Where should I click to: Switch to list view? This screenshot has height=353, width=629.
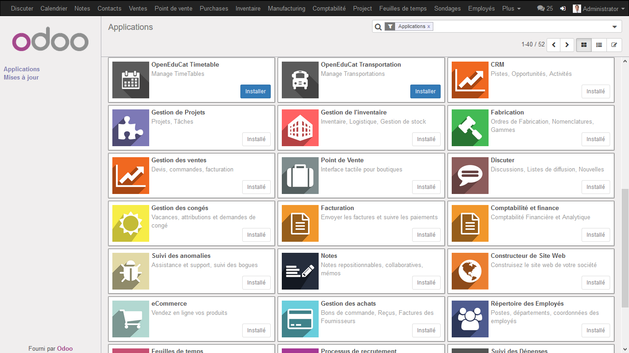click(x=599, y=45)
